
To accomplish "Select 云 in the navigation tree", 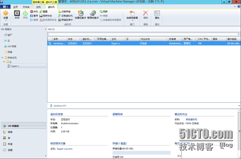I will [x=7, y=41].
